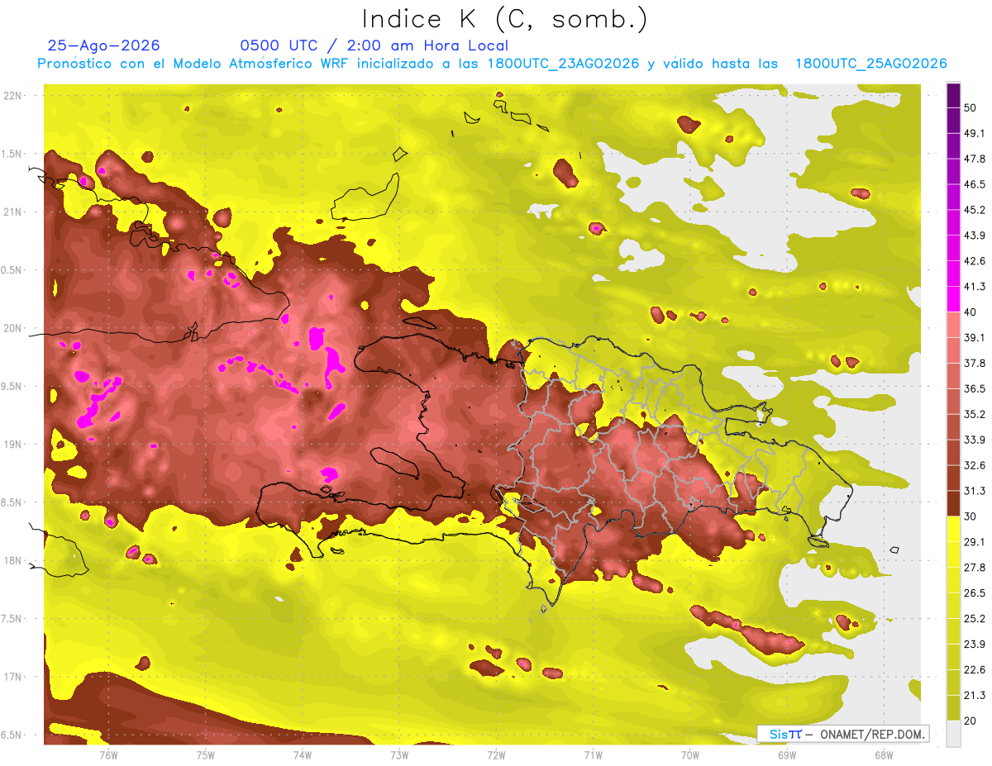
Task: Click the legend value "31.3"
Action: coord(975,491)
